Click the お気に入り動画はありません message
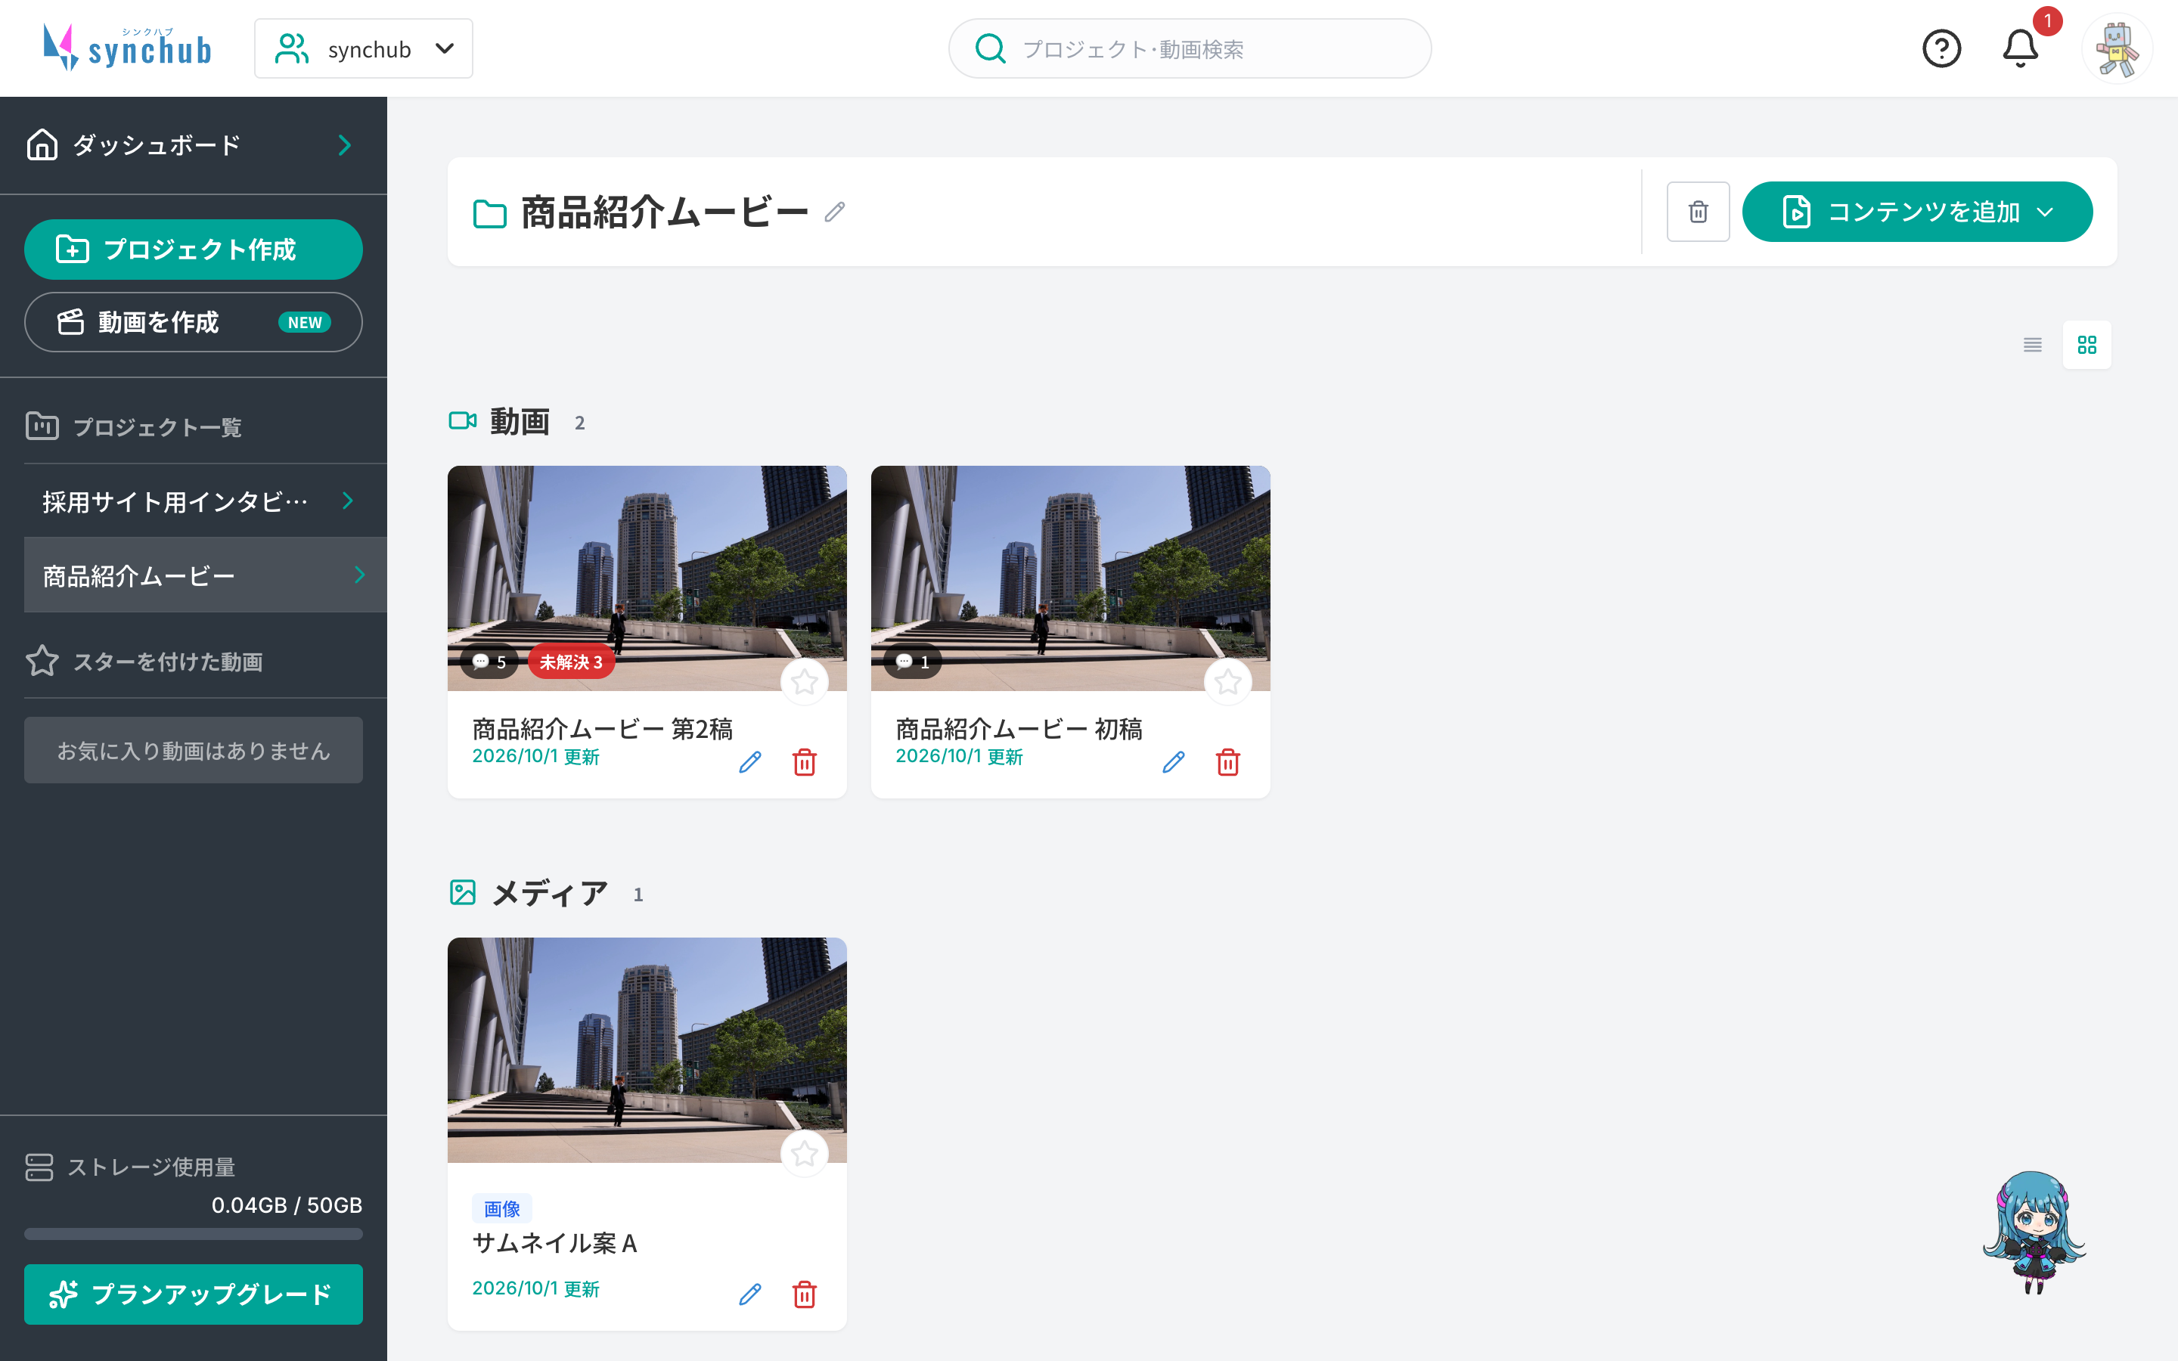Viewport: 2178px width, 1361px height. pyautogui.click(x=194, y=750)
